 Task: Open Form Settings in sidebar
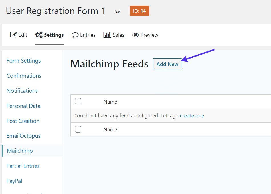23,61
